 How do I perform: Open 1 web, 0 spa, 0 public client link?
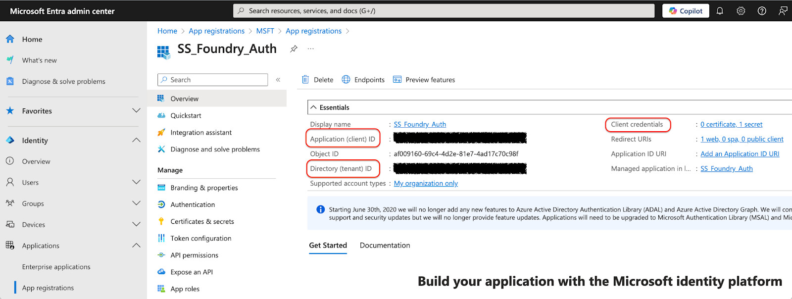pyautogui.click(x=742, y=139)
